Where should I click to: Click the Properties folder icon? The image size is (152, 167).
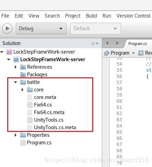23,135
